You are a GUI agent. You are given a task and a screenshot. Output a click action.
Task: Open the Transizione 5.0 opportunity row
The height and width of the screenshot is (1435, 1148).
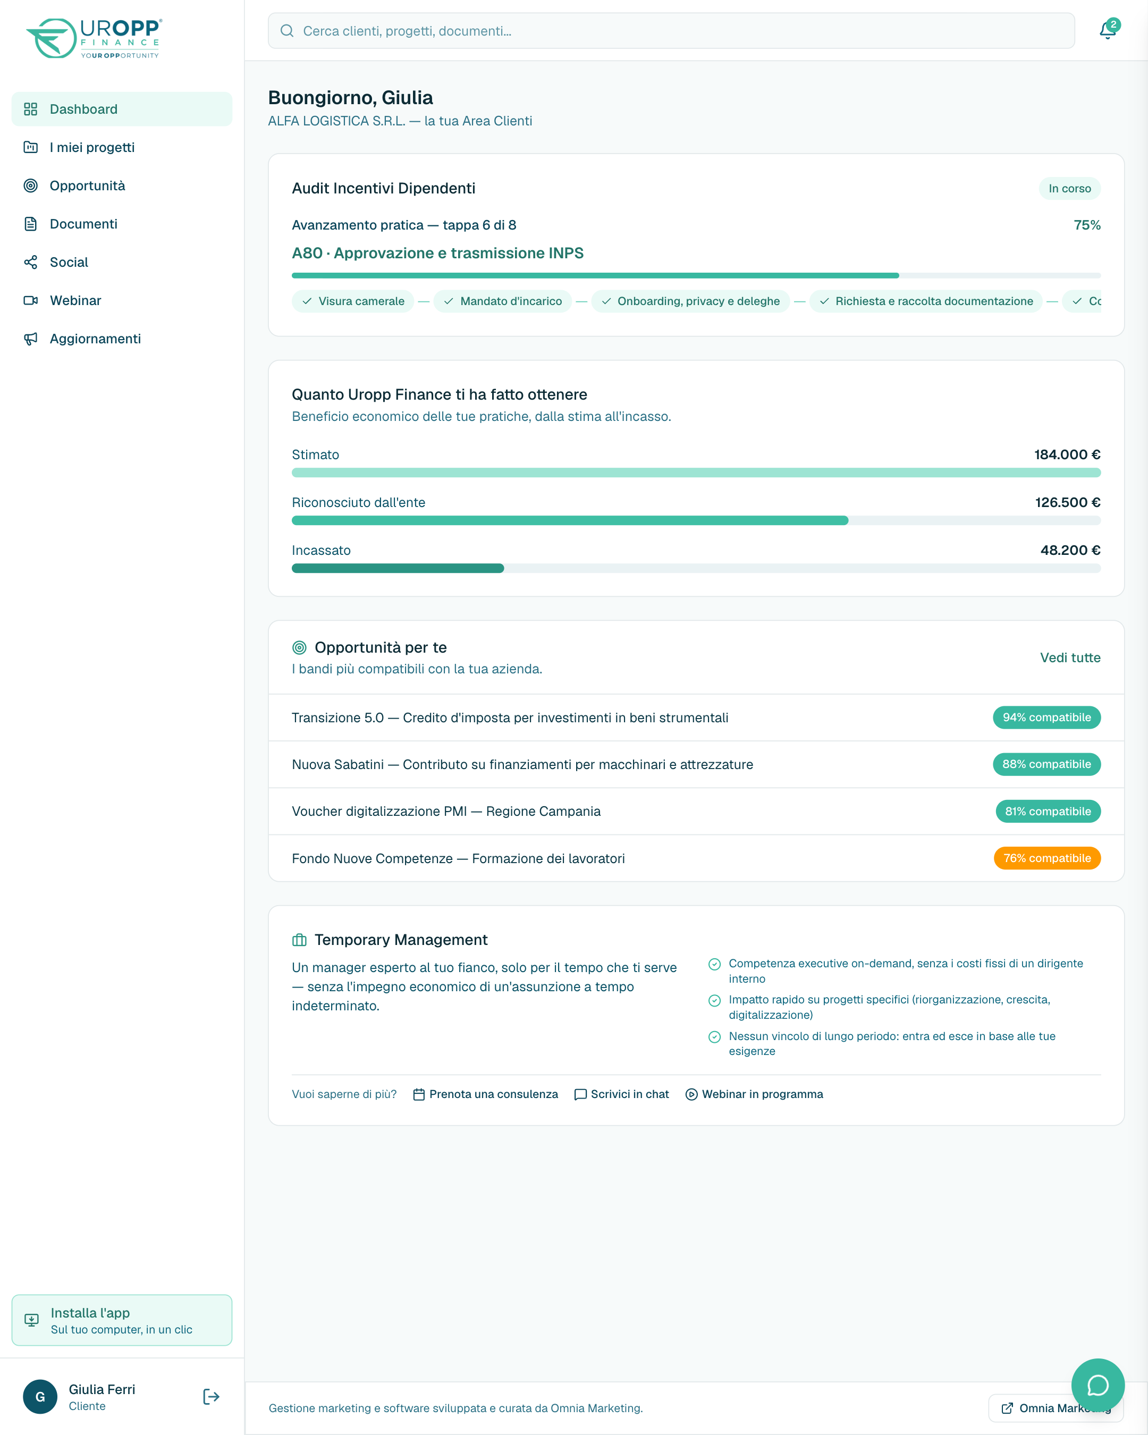pyautogui.click(x=696, y=717)
